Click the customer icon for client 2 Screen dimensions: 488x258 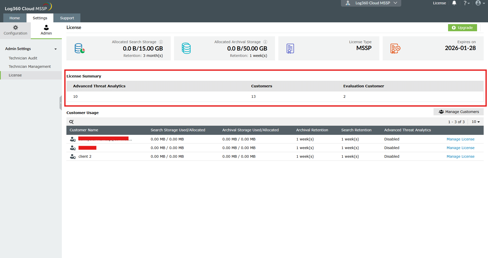click(73, 156)
